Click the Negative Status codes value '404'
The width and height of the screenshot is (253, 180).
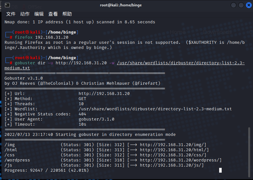(x=82, y=114)
